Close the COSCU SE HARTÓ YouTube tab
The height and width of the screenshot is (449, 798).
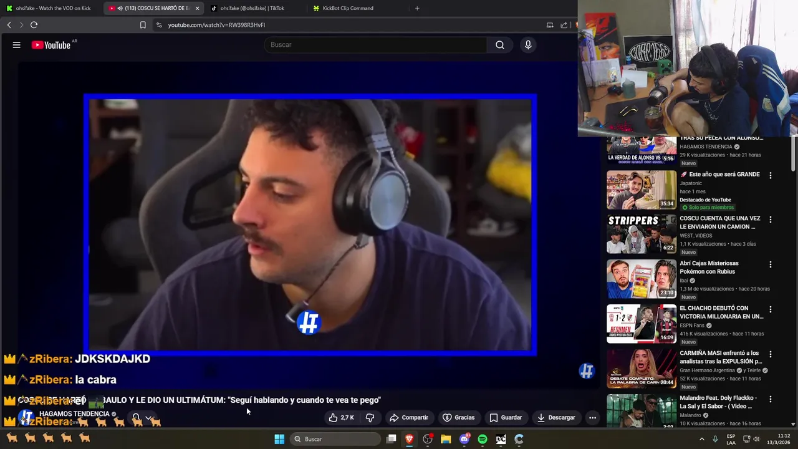click(x=197, y=8)
